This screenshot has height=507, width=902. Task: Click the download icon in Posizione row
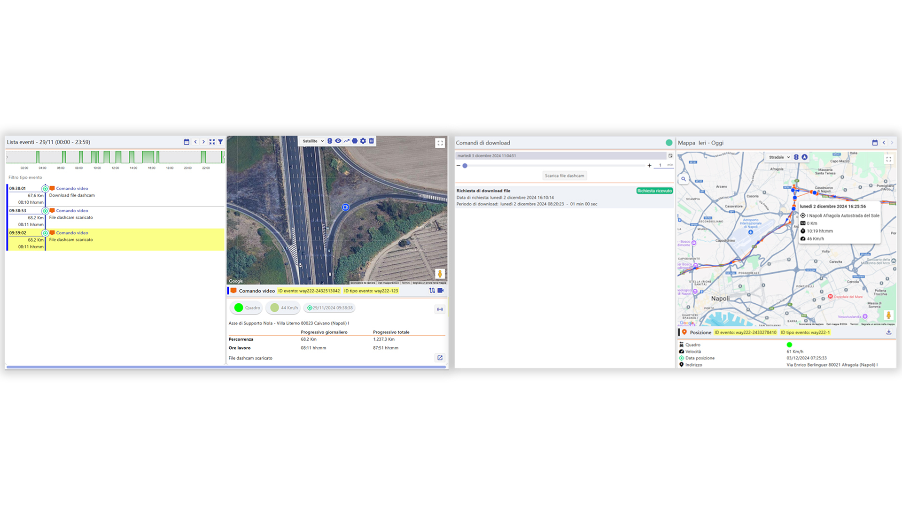point(889,332)
